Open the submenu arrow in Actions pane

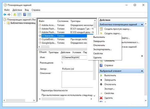click(x=142, y=56)
